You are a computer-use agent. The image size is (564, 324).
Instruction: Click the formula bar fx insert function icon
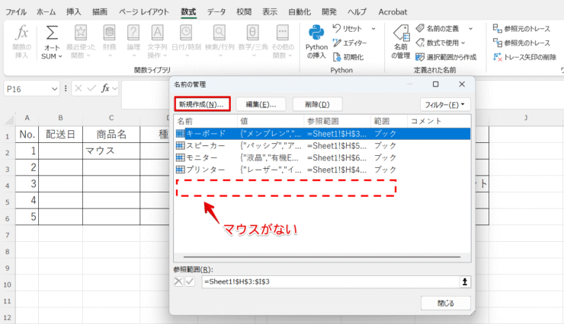pos(105,88)
